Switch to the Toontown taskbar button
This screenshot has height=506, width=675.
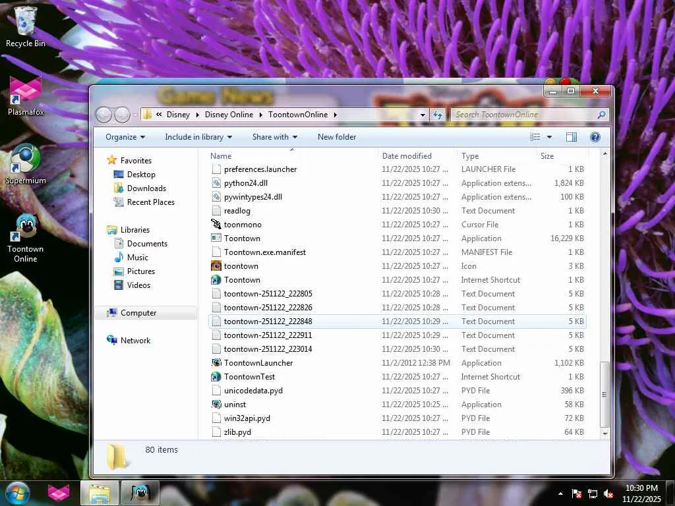coord(140,493)
